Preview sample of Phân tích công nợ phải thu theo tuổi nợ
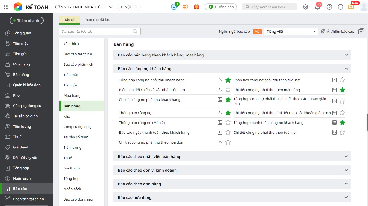368x206 pixels. [334, 80]
